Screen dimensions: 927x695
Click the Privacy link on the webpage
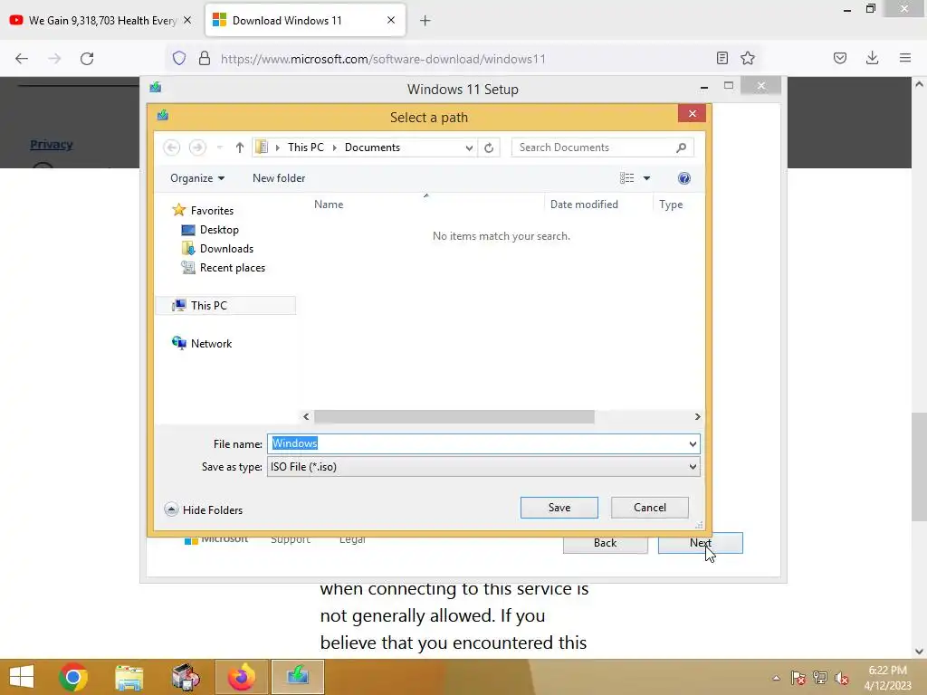[x=52, y=144]
